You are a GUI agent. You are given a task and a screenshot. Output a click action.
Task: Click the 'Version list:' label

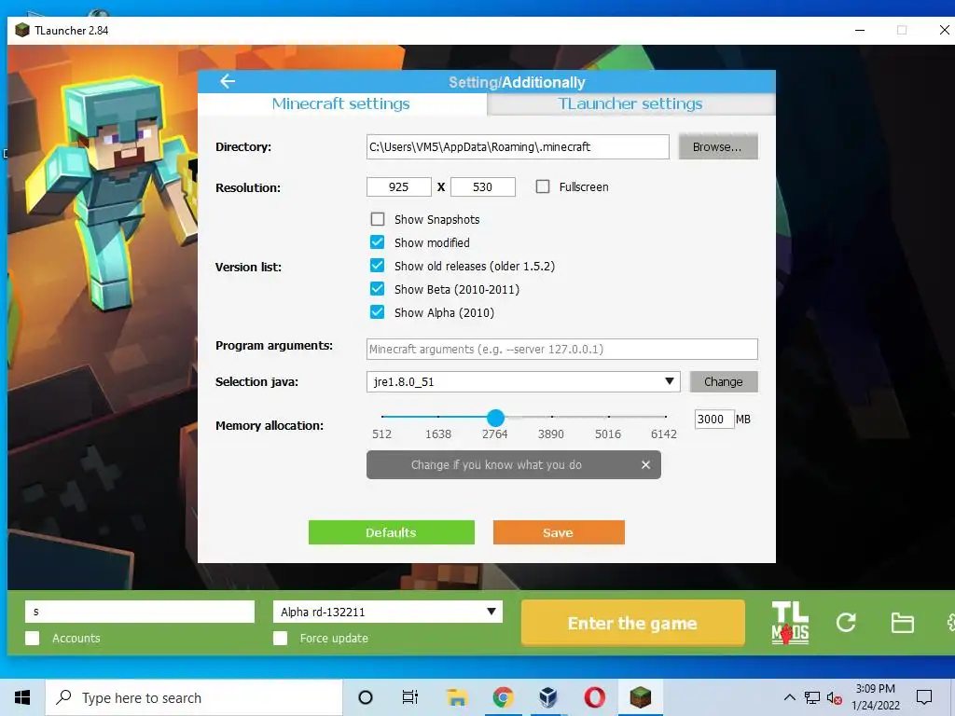248,267
